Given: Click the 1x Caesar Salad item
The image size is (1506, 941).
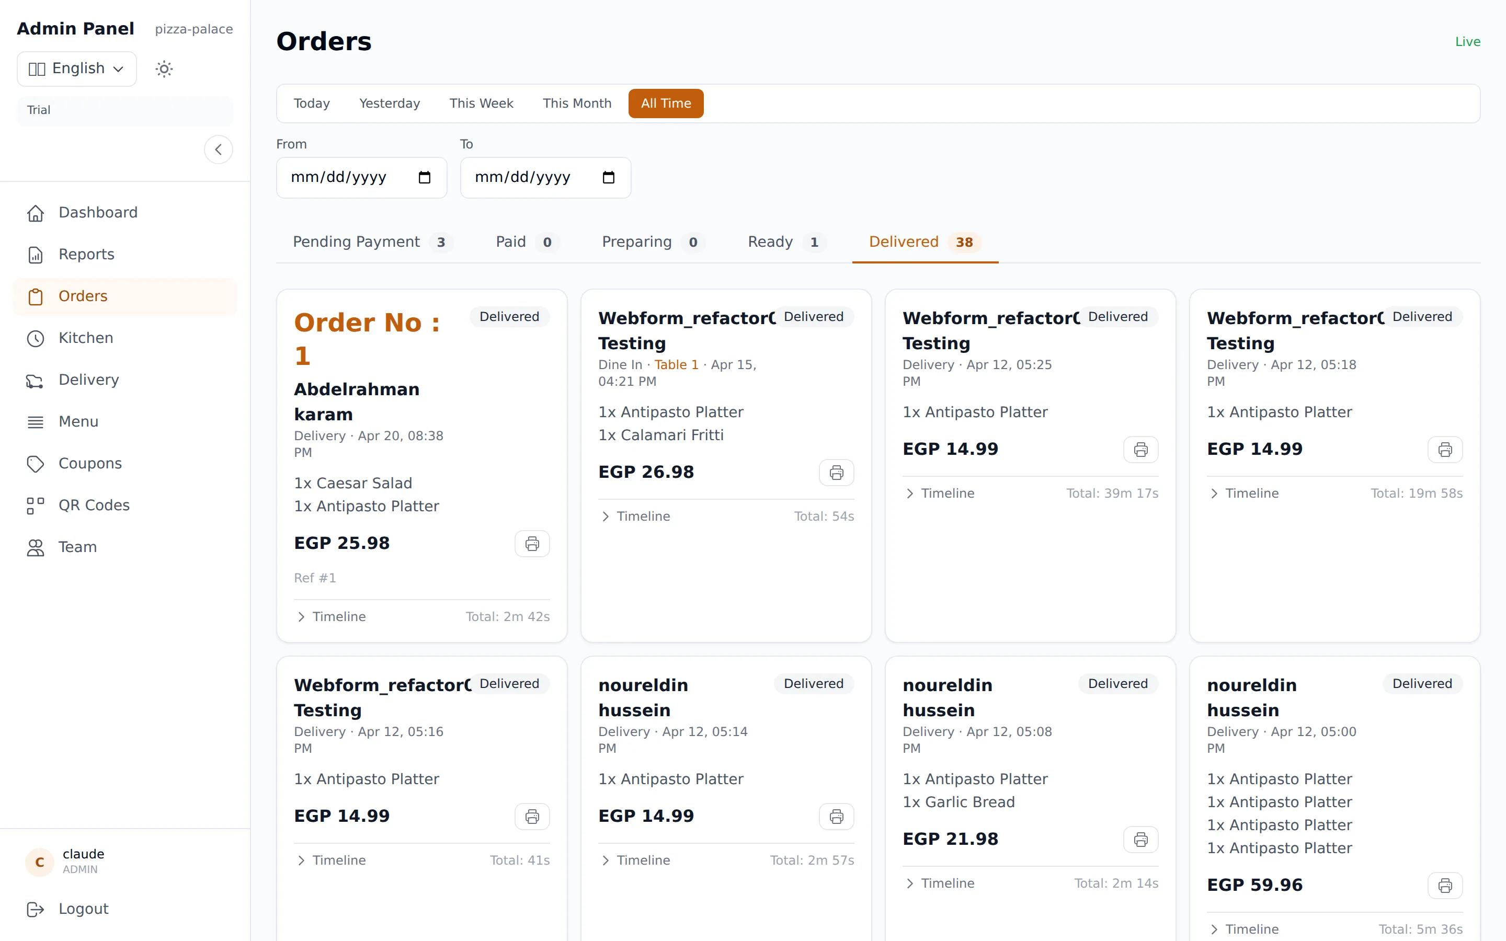Looking at the screenshot, I should pos(353,484).
